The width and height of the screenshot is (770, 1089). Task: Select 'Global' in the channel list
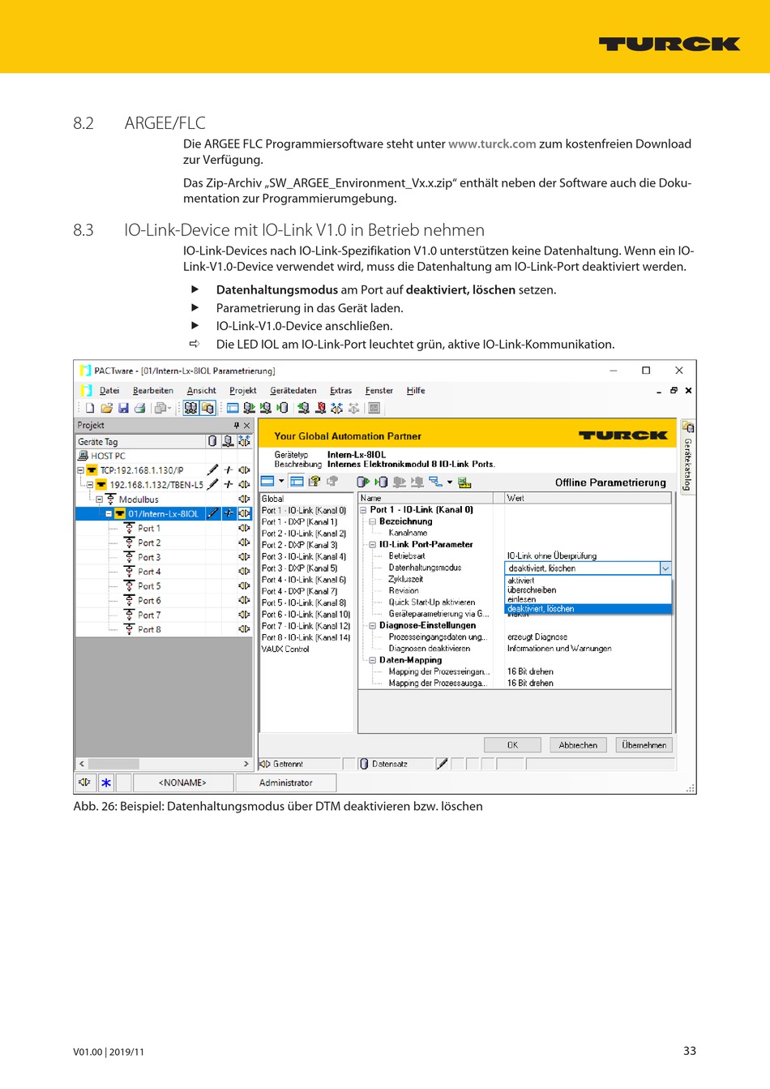pos(272,499)
